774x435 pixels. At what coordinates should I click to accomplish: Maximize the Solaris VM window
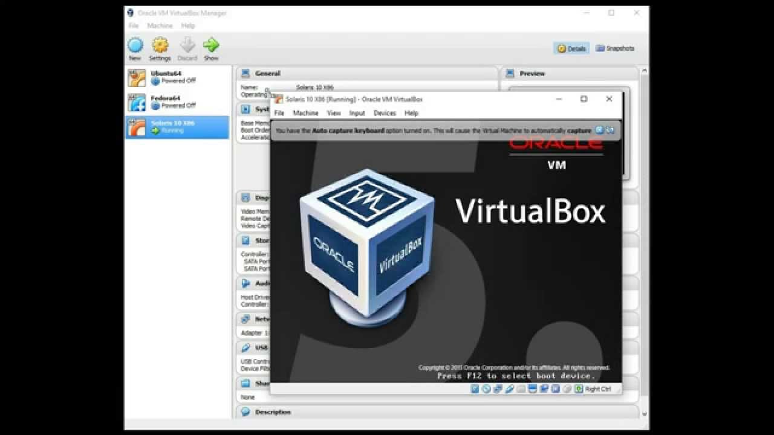[x=584, y=99]
